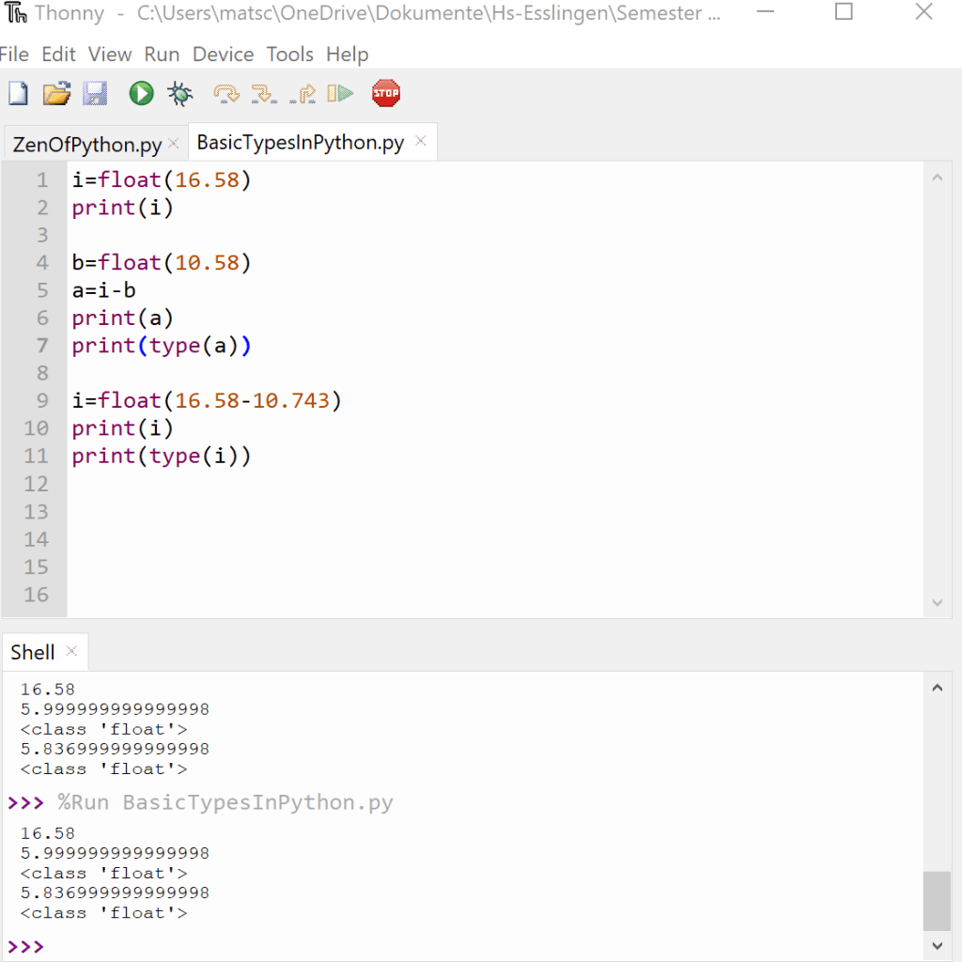This screenshot has height=962, width=962.
Task: Close the Shell panel tab
Action: tap(71, 651)
